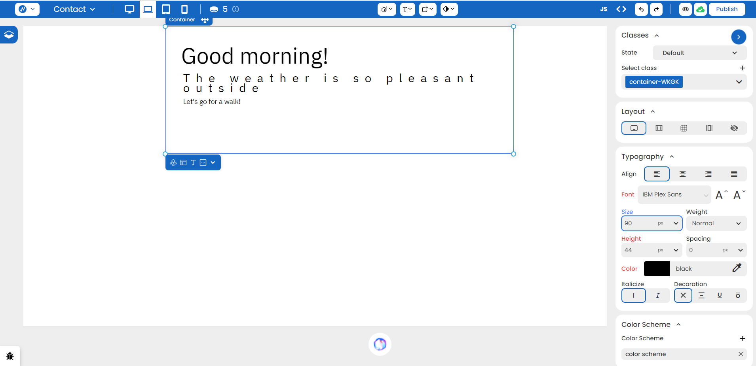Click the circular AI assistant button
The width and height of the screenshot is (756, 366).
point(380,344)
